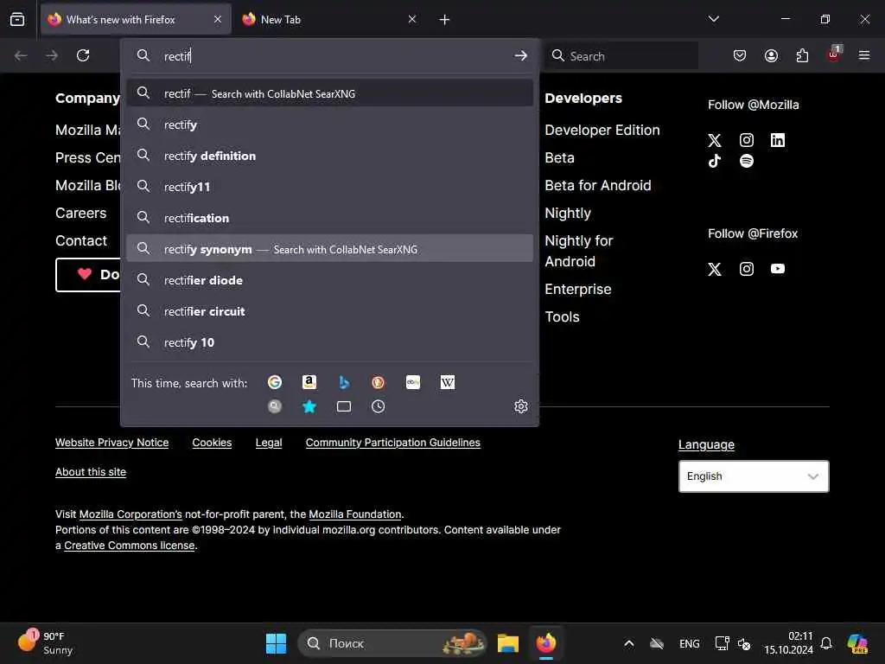Viewport: 885px width, 664px height.
Task: Select the "rectify11" suggestion
Action: tap(329, 187)
